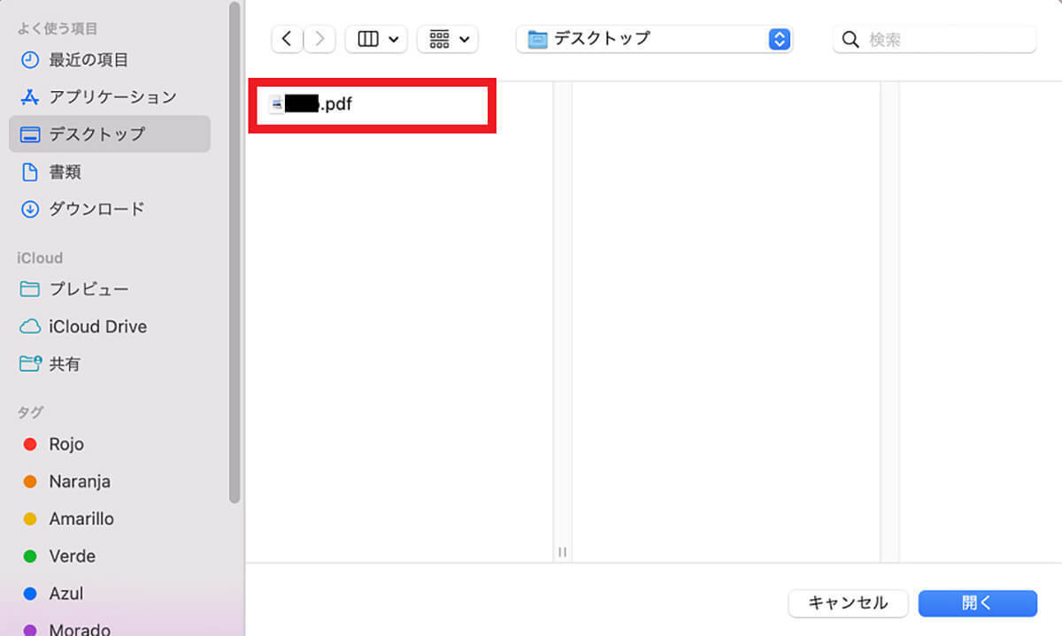1062x636 pixels.
Task: Open 共有 shared folder
Action: point(65,364)
